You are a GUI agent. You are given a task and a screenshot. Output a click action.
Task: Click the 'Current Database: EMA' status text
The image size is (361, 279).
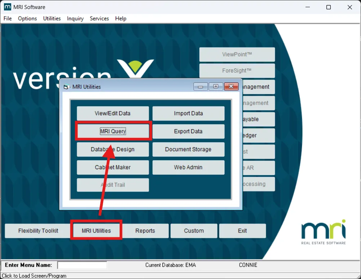(171, 265)
